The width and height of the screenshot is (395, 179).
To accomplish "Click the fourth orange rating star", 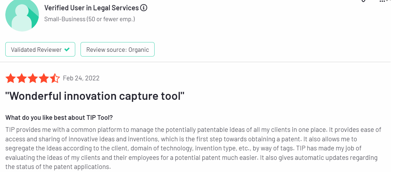I will click(44, 78).
